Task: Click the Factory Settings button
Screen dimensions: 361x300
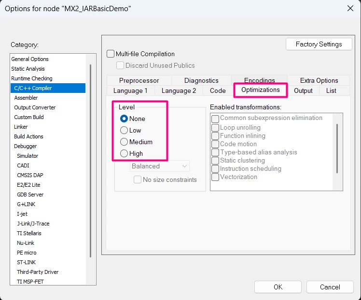Action: click(x=319, y=44)
